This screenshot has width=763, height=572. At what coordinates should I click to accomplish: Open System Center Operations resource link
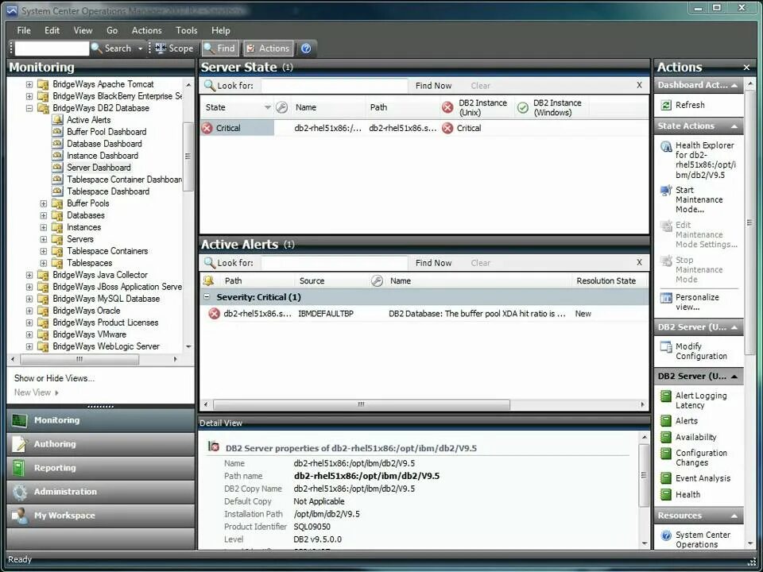tap(695, 539)
